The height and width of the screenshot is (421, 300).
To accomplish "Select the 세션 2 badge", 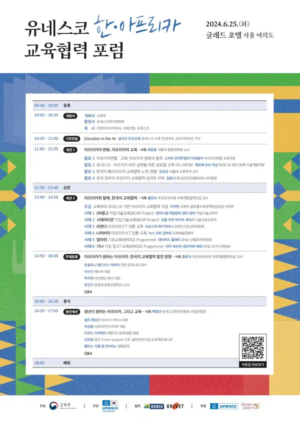I will coord(70,198).
